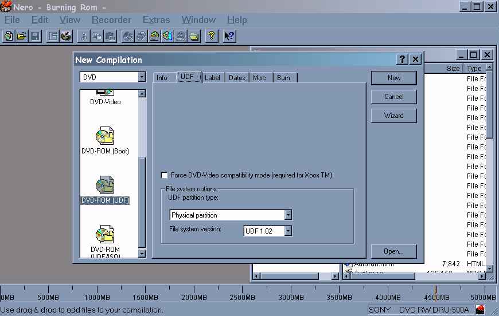Click the burning icon in the status bar
Viewport: 499px width, 316px height.
click(x=480, y=310)
